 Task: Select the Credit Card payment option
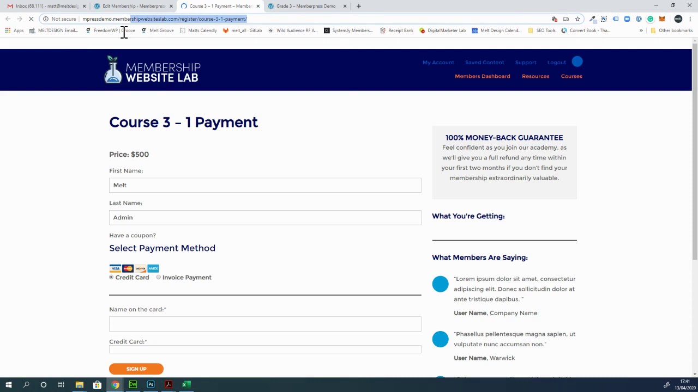(x=111, y=278)
